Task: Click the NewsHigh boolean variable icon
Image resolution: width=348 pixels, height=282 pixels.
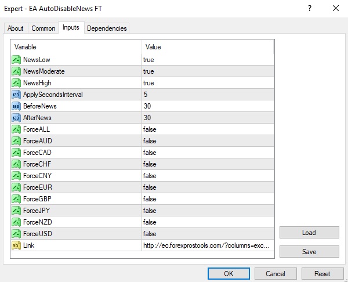Action: pyautogui.click(x=16, y=83)
